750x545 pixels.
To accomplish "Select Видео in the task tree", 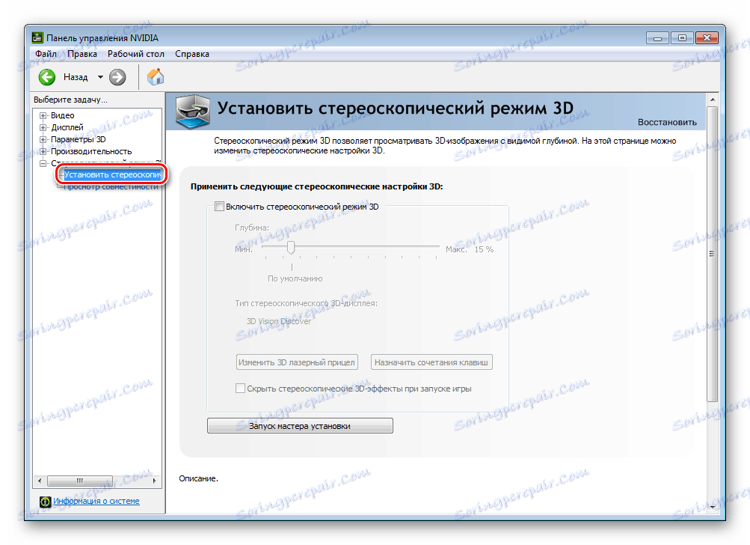I will click(63, 115).
